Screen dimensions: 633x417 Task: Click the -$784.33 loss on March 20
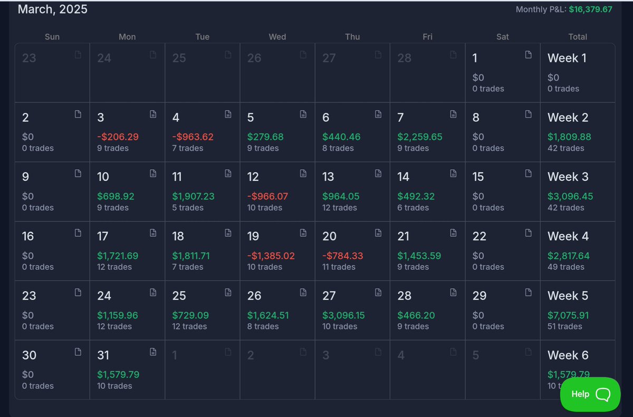(343, 256)
